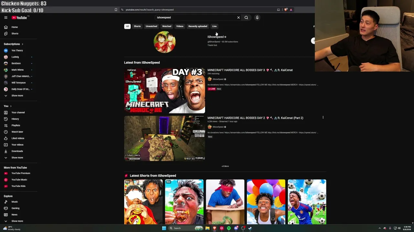Go to Home in the sidebar
Viewport: 414px width, 232px height.
click(x=15, y=27)
